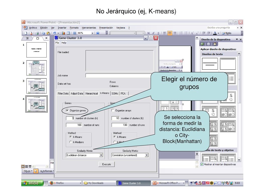The image size is (257, 193).
Task: Switch to Microsoft Office PowerPoint taskbar group
Action: pyautogui.click(x=168, y=183)
